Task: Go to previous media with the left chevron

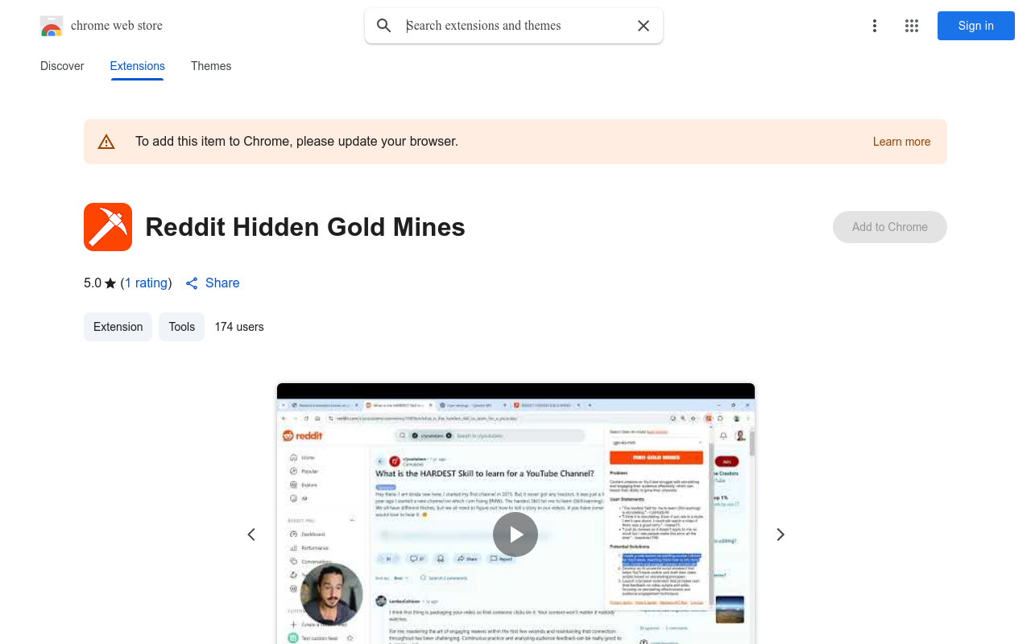Action: tap(251, 534)
